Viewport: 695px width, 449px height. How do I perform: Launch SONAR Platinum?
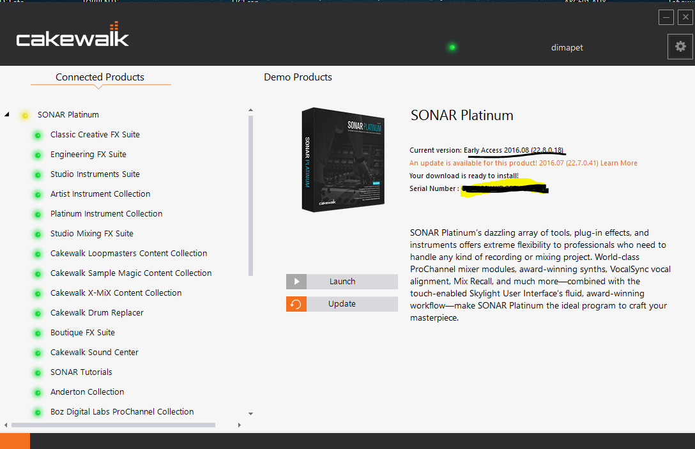(342, 282)
